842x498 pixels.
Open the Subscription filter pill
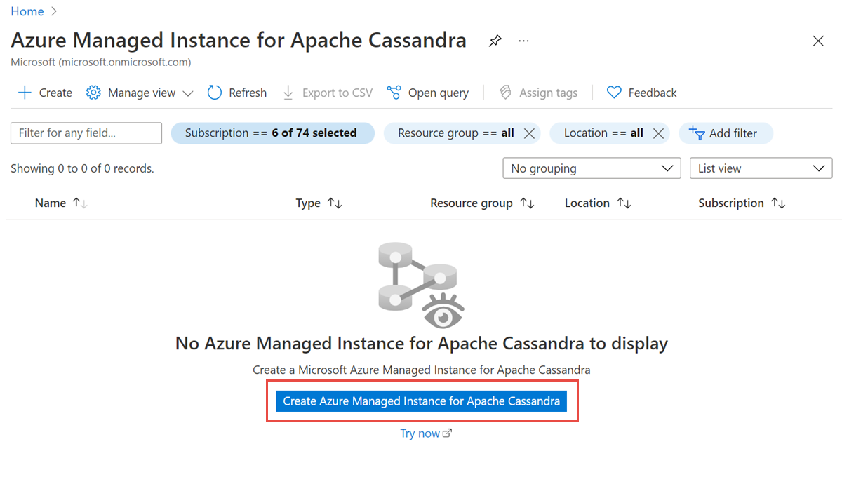point(272,133)
